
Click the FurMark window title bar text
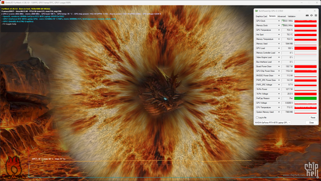(38, 3)
